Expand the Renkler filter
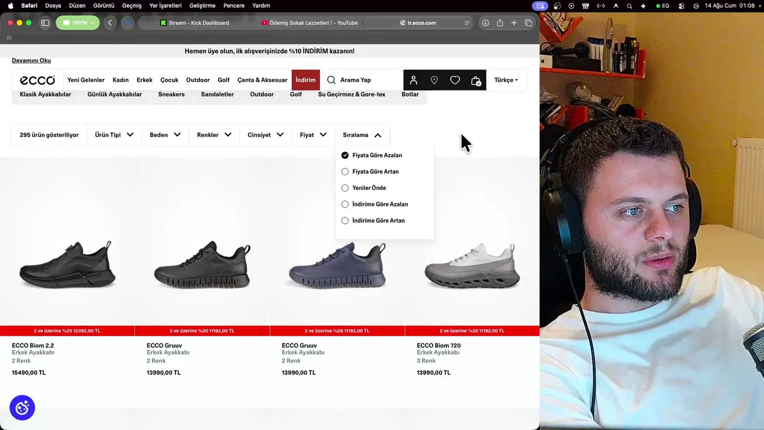Image resolution: width=764 pixels, height=430 pixels. click(214, 135)
